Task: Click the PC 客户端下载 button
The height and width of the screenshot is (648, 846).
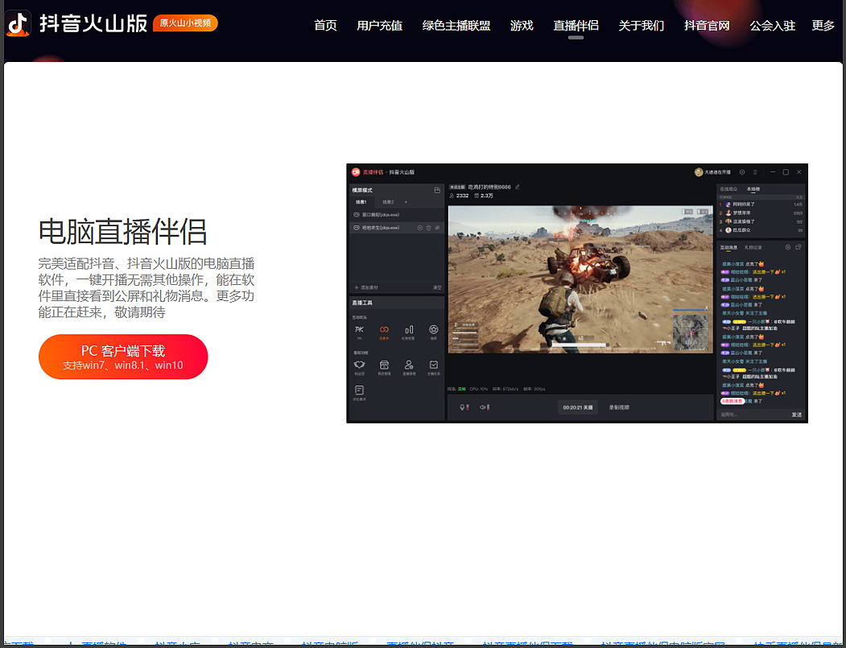Action: pyautogui.click(x=123, y=357)
